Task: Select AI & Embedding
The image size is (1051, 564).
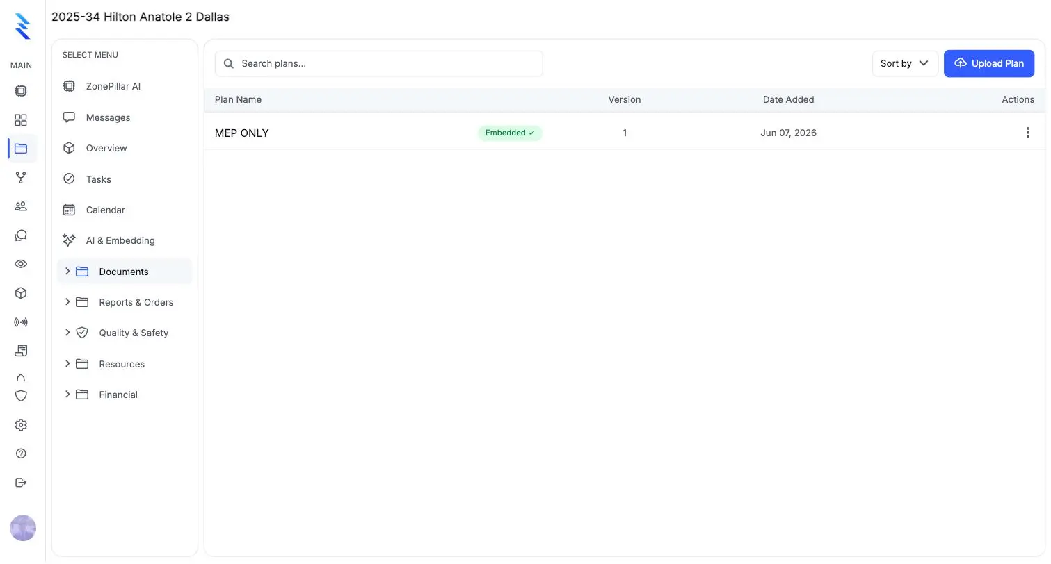Action: tap(125, 240)
